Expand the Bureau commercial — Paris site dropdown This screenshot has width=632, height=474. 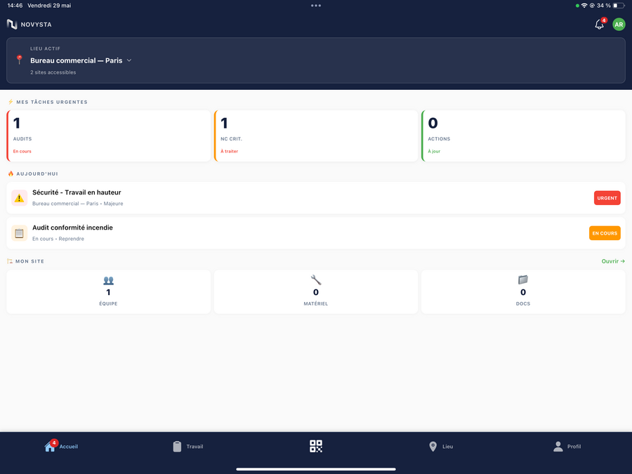click(x=81, y=60)
